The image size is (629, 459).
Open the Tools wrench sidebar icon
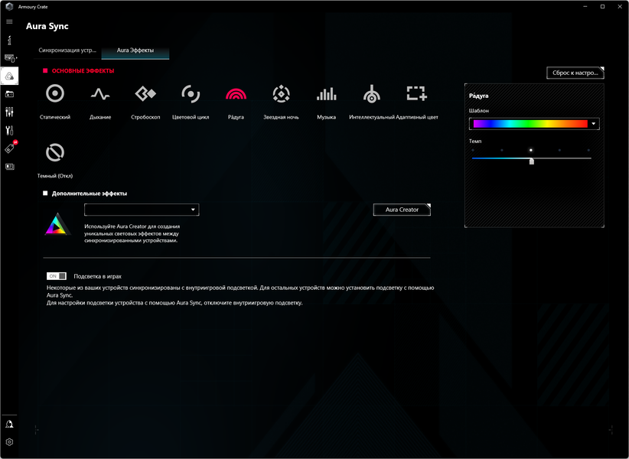point(9,130)
